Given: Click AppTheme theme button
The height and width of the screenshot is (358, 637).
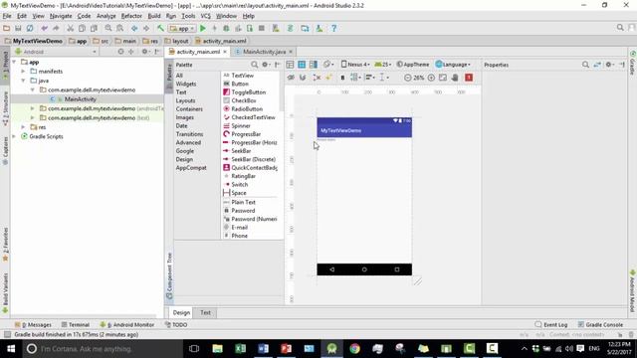Looking at the screenshot, I should [412, 65].
